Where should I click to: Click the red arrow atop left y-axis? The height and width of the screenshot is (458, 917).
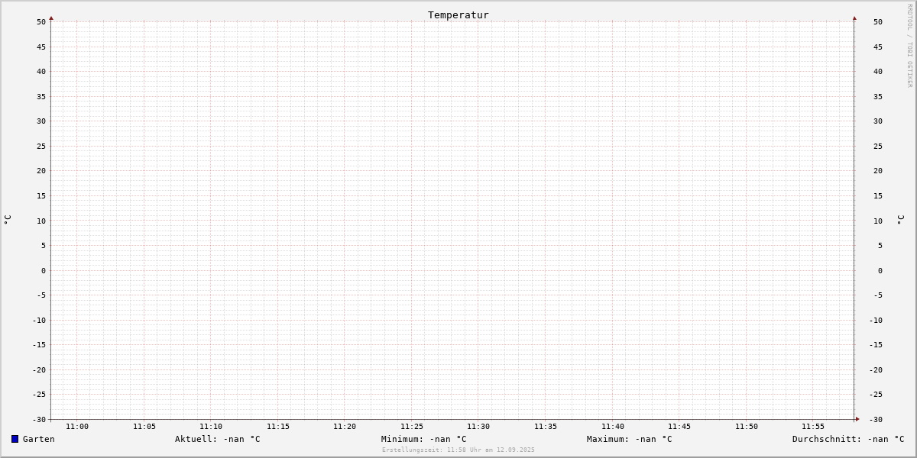tap(51, 18)
